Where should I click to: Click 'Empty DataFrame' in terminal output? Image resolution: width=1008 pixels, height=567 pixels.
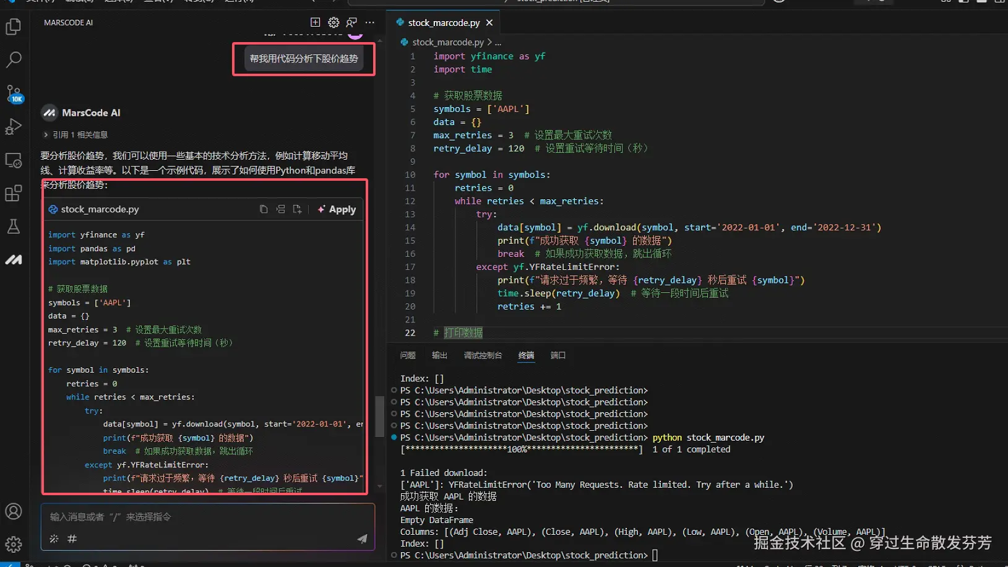[x=437, y=521]
